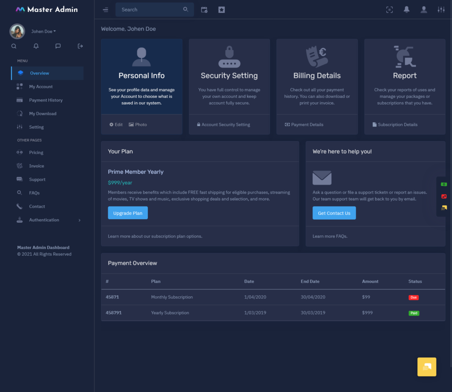
Task: Click the Paid status badge
Action: pyautogui.click(x=414, y=313)
